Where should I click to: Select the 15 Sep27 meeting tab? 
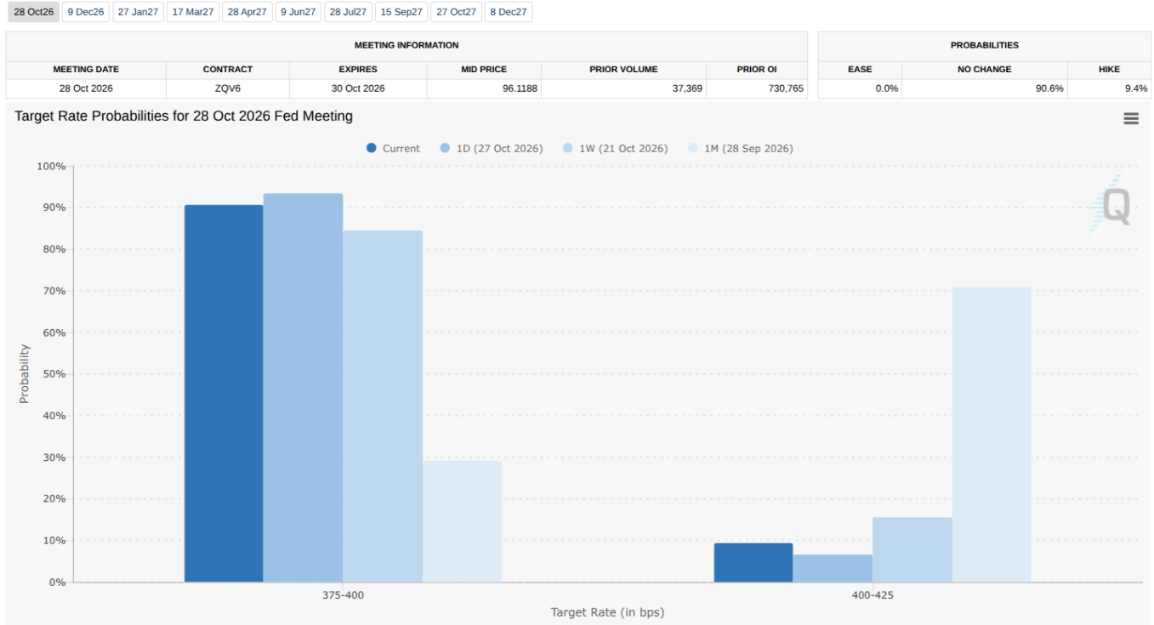pyautogui.click(x=401, y=12)
